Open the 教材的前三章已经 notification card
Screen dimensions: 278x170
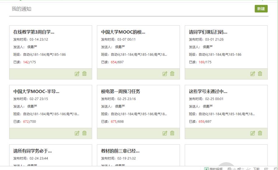[x=120, y=151]
